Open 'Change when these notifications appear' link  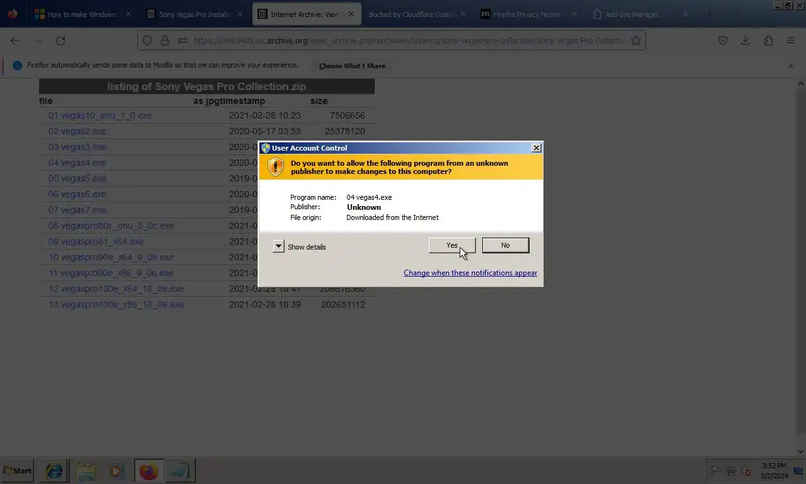(470, 273)
